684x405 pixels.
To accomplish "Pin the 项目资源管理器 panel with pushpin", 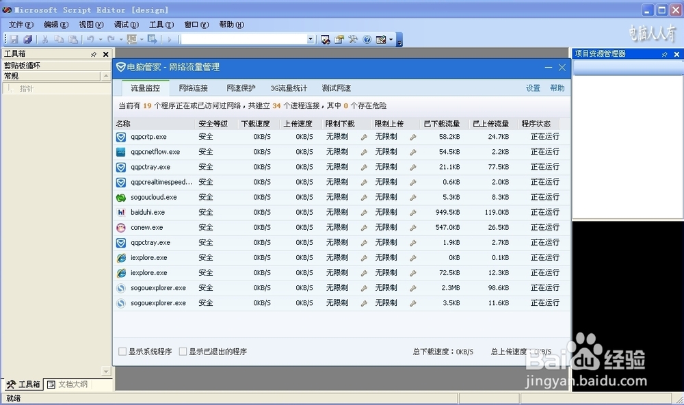I will (664, 54).
